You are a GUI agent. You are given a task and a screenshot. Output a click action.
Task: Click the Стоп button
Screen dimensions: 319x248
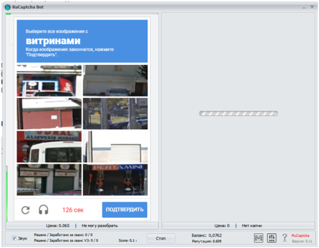[161, 238]
